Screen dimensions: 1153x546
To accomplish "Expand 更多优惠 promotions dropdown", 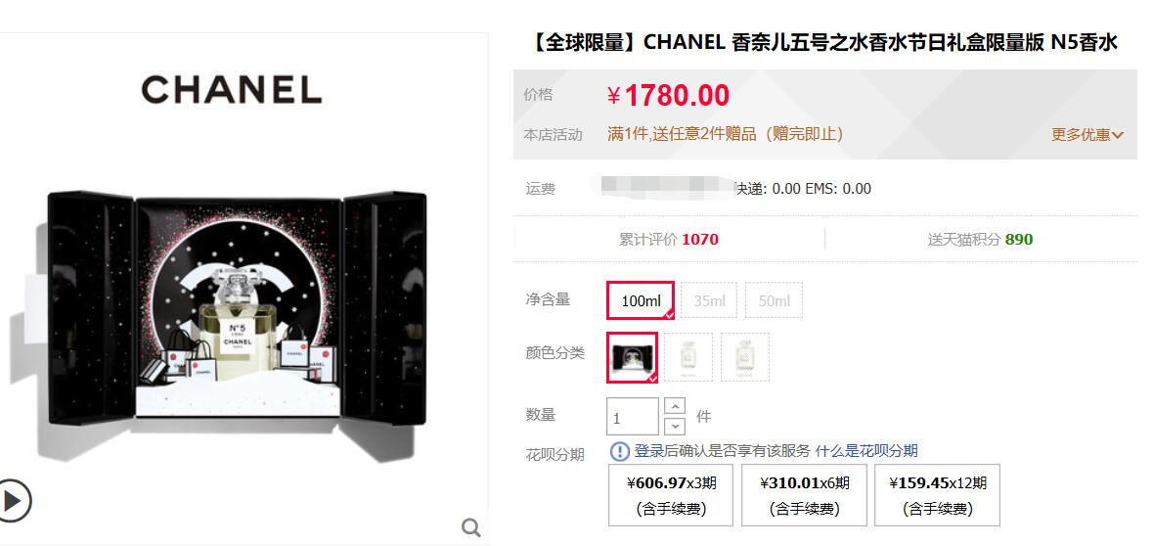I will tap(1086, 135).
